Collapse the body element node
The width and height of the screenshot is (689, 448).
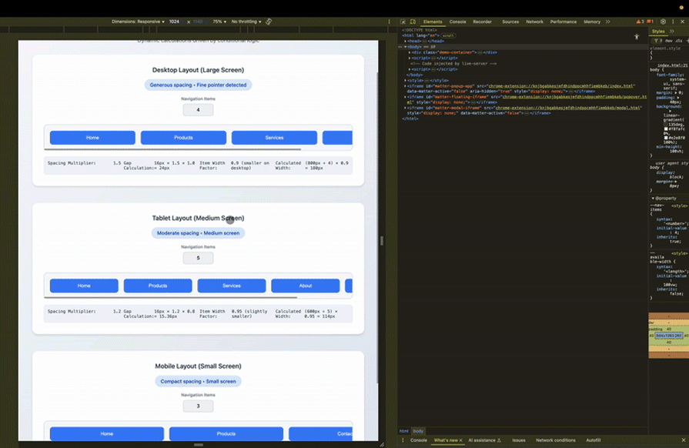[405, 46]
